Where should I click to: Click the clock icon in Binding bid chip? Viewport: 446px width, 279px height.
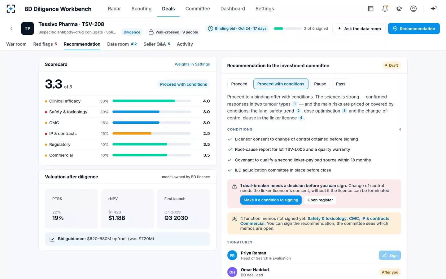coord(211,29)
